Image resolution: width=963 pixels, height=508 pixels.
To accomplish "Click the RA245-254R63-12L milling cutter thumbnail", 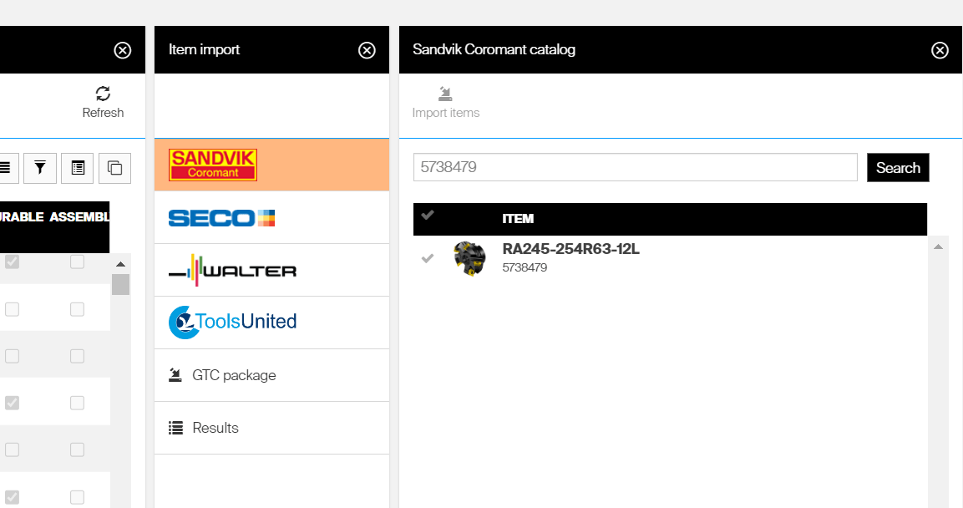I will coord(469,258).
